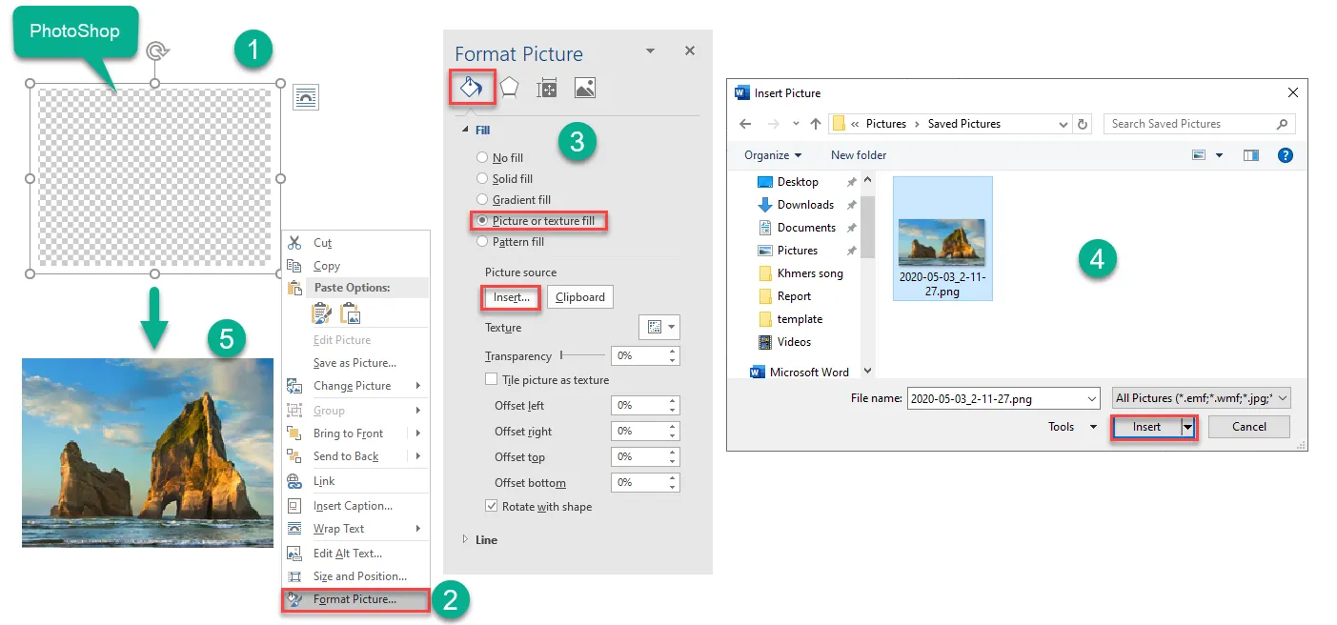Viewport: 1337px width, 625px height.
Task: Open the Organize dropdown menu
Action: 773,155
